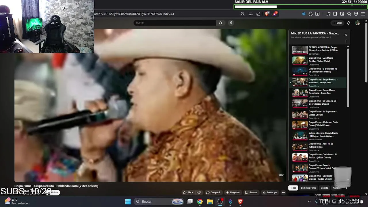This screenshot has width=368, height=207.
Task: Open the YouTube account avatar menu
Action: [x=357, y=23]
